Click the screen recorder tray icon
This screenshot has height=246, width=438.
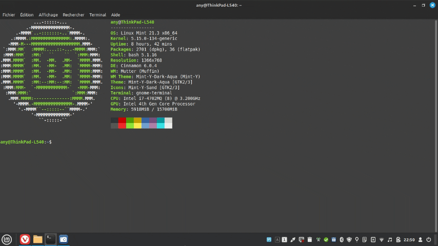302,239
